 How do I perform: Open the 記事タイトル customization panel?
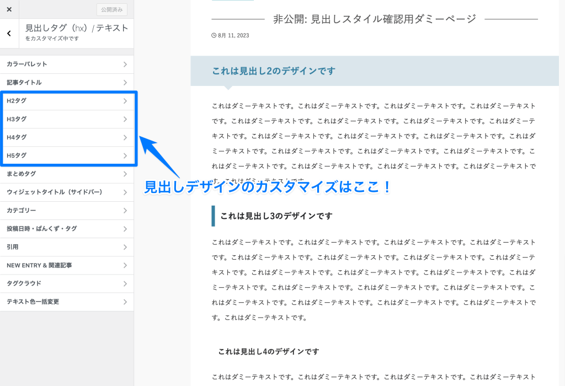[66, 82]
